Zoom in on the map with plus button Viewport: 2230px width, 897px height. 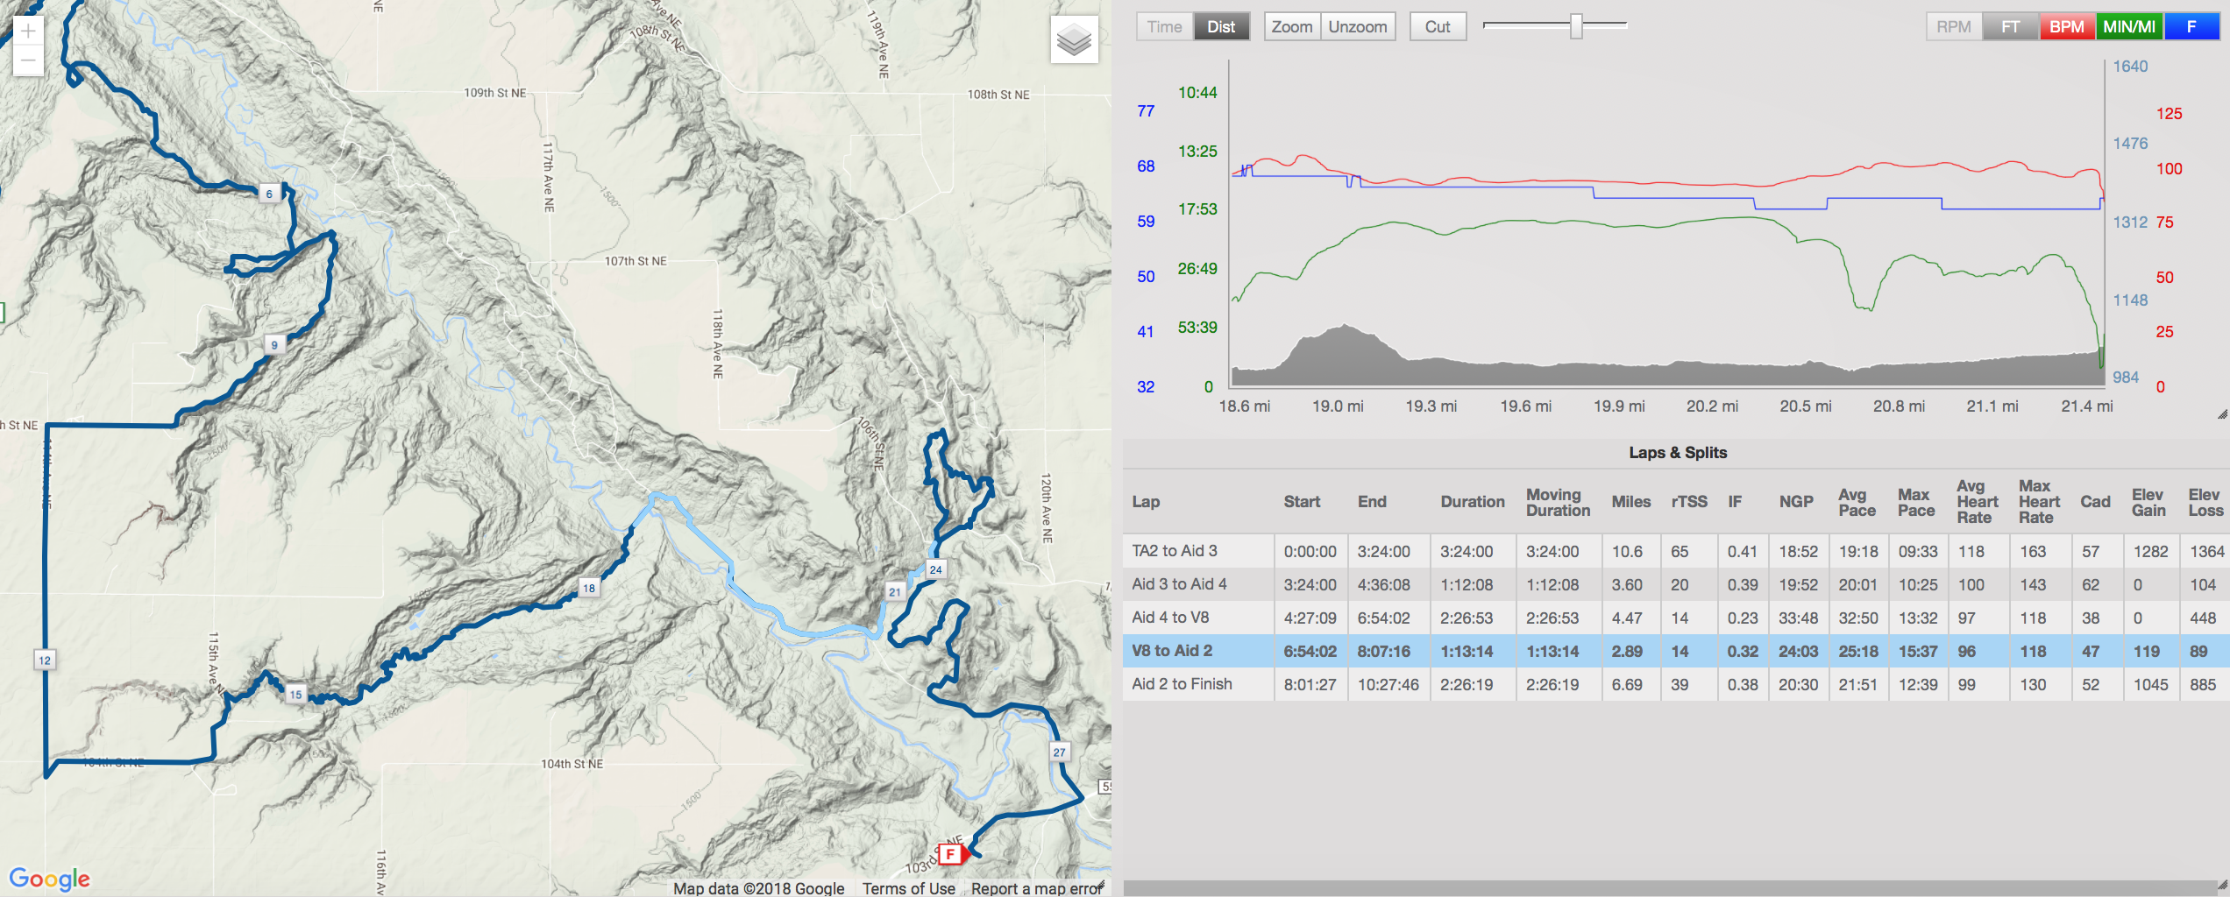click(28, 32)
